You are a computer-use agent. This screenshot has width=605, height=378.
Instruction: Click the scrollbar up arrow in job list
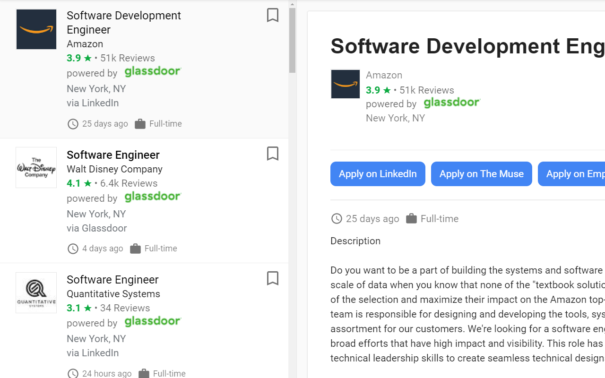(x=293, y=4)
